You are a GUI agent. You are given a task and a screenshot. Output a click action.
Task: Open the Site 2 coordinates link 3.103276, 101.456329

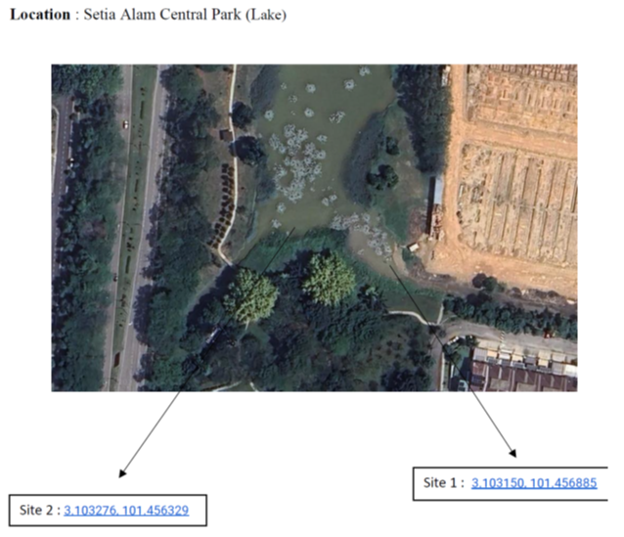tap(126, 511)
